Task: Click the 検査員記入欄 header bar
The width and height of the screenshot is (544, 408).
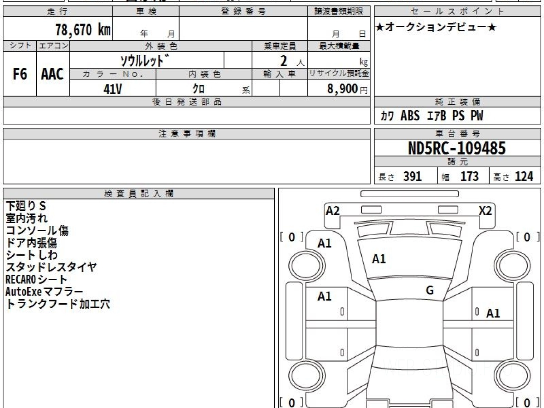Action: pos(139,194)
